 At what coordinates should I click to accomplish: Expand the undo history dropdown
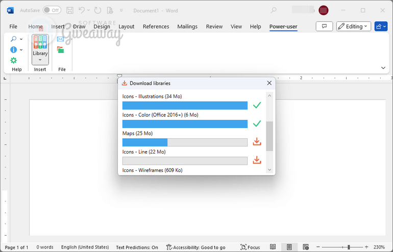click(88, 10)
